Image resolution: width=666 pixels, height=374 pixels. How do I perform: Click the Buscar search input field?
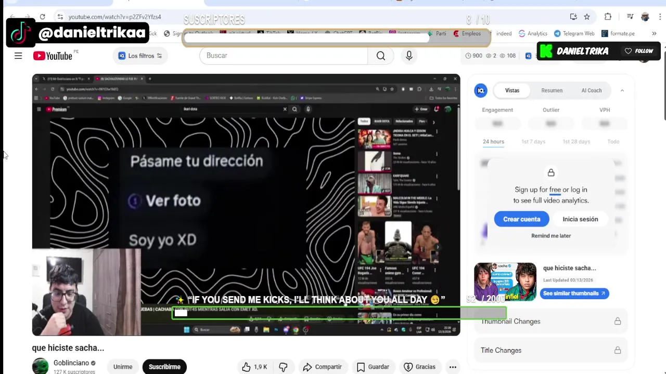point(284,56)
